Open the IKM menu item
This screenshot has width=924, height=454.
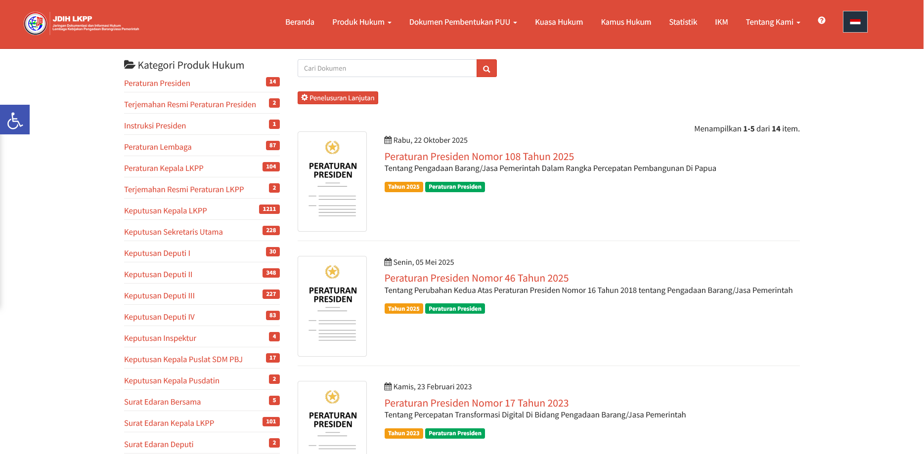tap(721, 22)
